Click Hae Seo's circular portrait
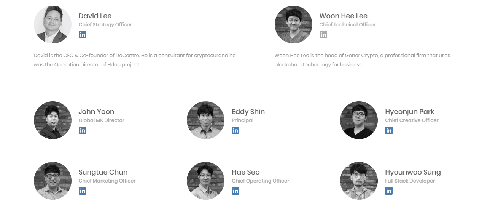Screen dimensions: 498x213 205,181
